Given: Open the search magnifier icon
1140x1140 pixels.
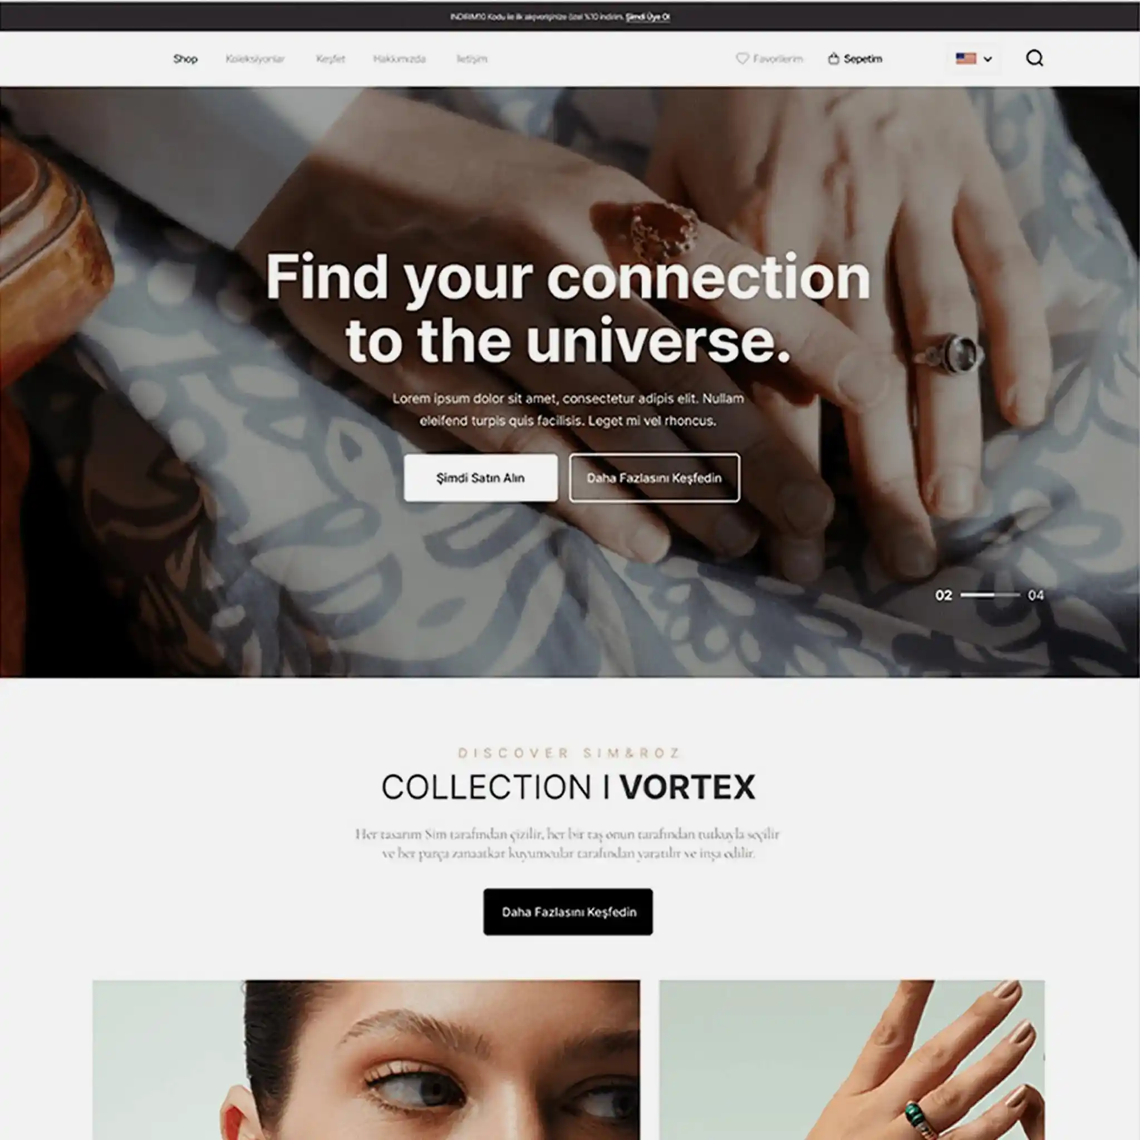Looking at the screenshot, I should (x=1034, y=58).
